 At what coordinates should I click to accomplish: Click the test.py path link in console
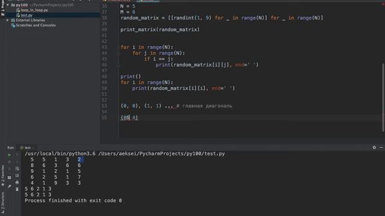tap(162, 154)
